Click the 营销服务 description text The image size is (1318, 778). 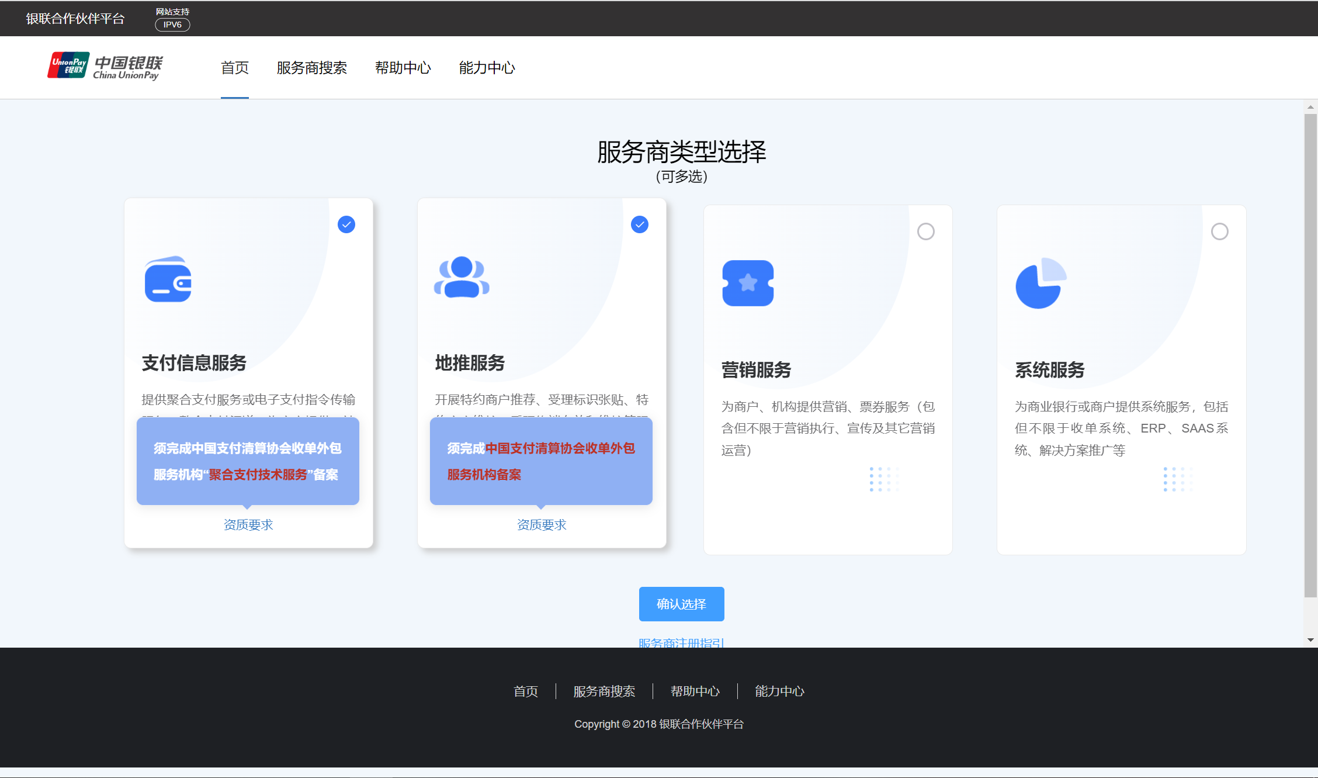click(x=828, y=428)
